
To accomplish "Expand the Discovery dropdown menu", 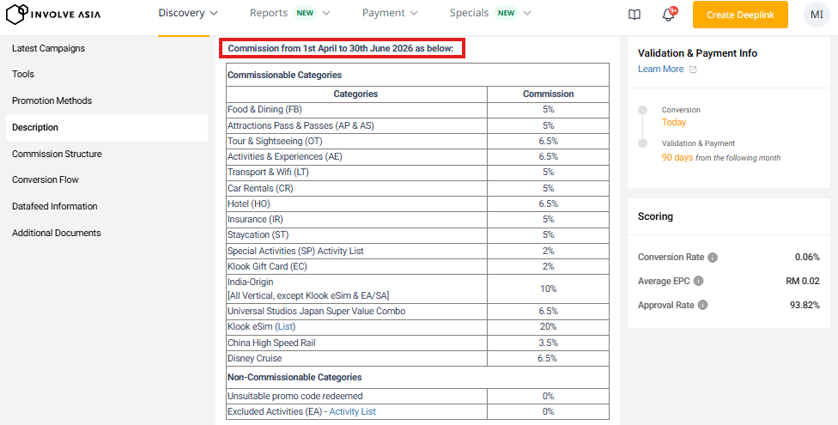I will (x=188, y=13).
